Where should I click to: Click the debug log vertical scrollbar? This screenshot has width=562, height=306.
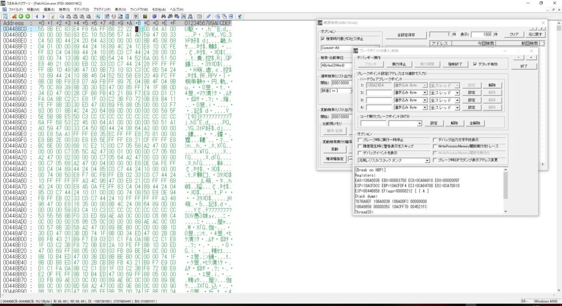coord(505,190)
